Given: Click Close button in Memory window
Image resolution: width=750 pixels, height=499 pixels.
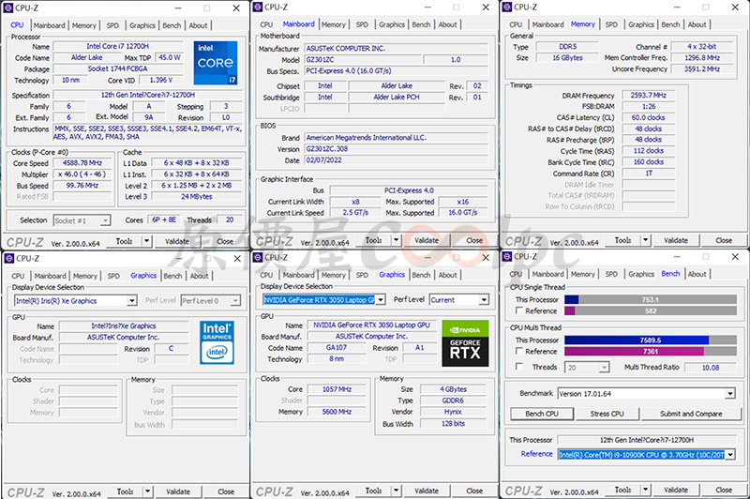Looking at the screenshot, I should tap(724, 240).
